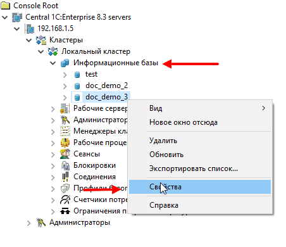The height and width of the screenshot is (247, 286).
Task: Expand the Сеансы tree node
Action: [x=53, y=155]
